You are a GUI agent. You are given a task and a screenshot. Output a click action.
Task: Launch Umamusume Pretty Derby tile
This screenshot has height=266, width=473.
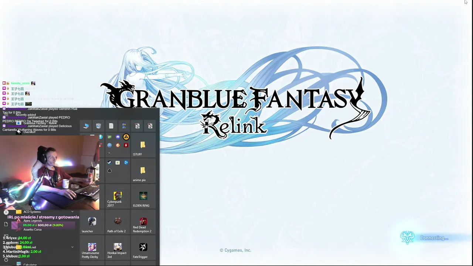(92, 248)
